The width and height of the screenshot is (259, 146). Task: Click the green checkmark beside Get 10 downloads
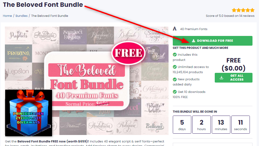click(175, 92)
